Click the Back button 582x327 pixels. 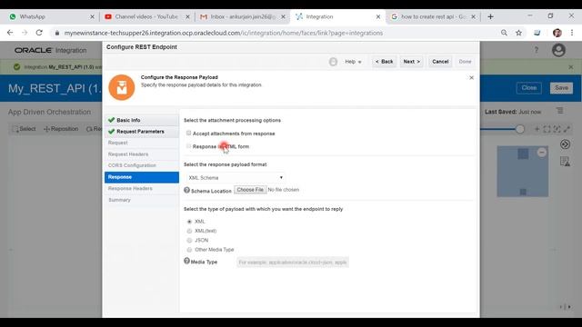click(x=384, y=62)
